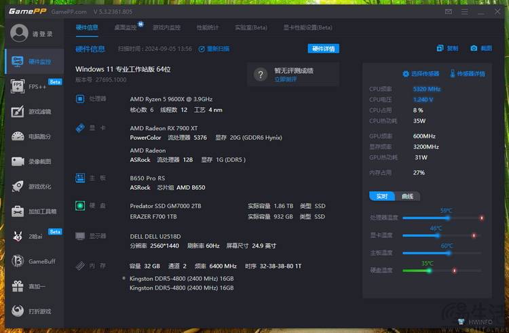Image resolution: width=509 pixels, height=333 pixels.
Task: Click the 内存 memory icon
Action: click(80, 266)
